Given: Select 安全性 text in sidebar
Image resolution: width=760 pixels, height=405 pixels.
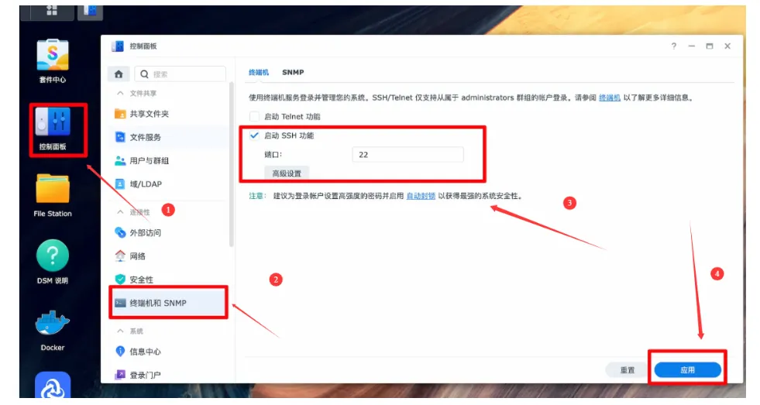Looking at the screenshot, I should click(x=142, y=280).
